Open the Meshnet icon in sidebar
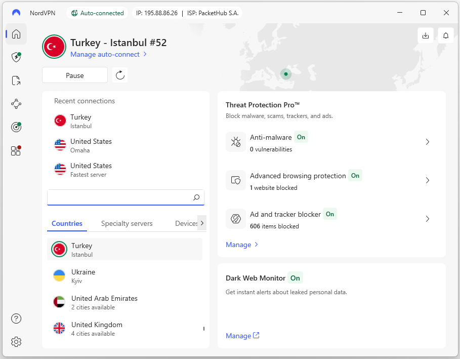Screen dimensions: 460x359 point(16,104)
